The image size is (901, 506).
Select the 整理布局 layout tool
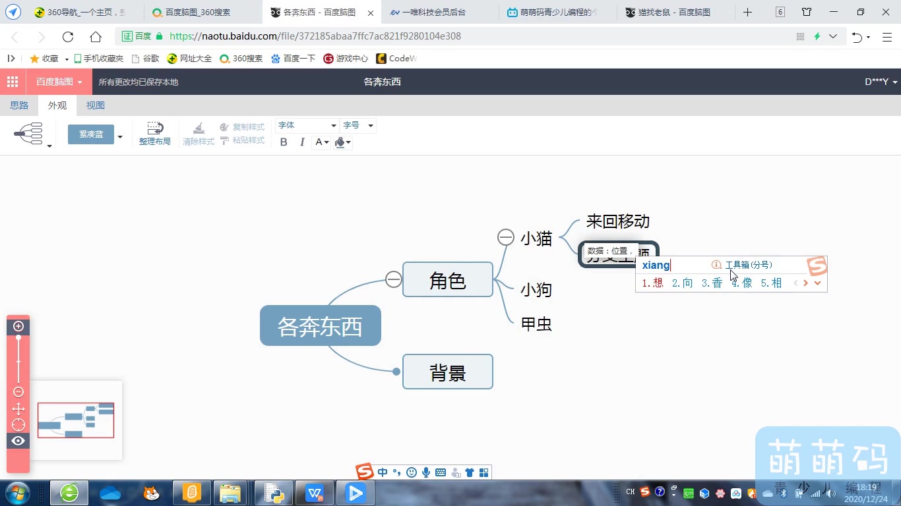pos(155,134)
